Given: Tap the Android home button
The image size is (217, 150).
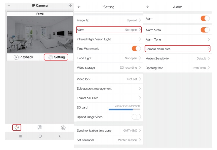Looking at the screenshot, I should (x=40, y=136).
